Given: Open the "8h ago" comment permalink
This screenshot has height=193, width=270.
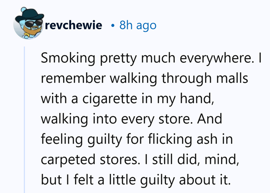Looking at the screenshot, I should (138, 26).
